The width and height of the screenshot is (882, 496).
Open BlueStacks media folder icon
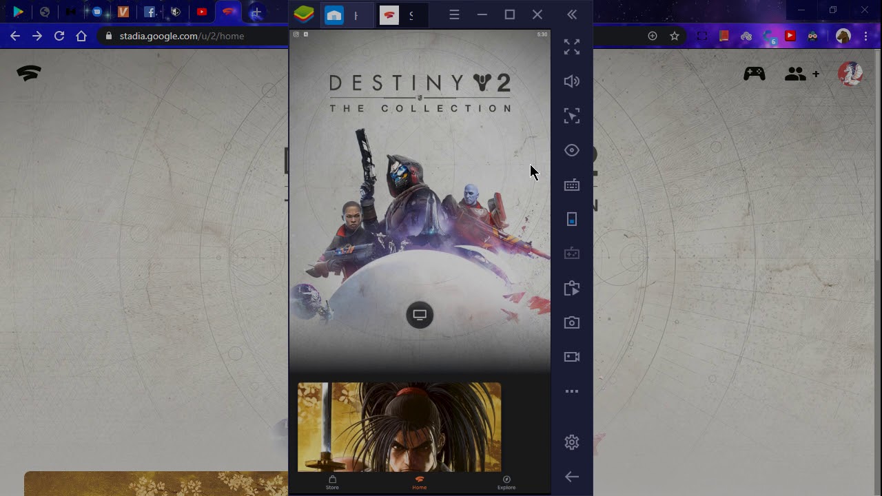click(x=572, y=288)
